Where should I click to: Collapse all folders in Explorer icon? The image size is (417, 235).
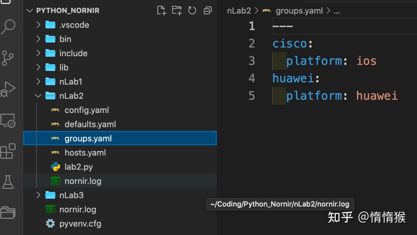coord(207,10)
